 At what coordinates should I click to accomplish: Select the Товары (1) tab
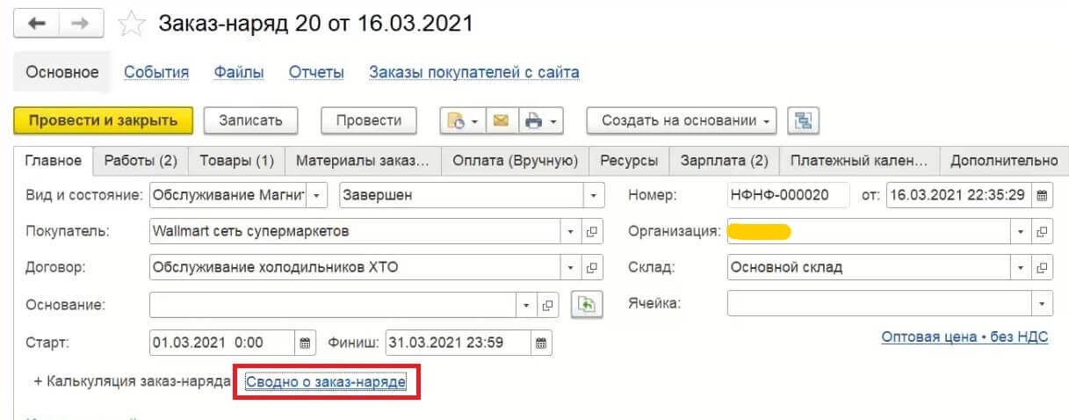coord(237,161)
